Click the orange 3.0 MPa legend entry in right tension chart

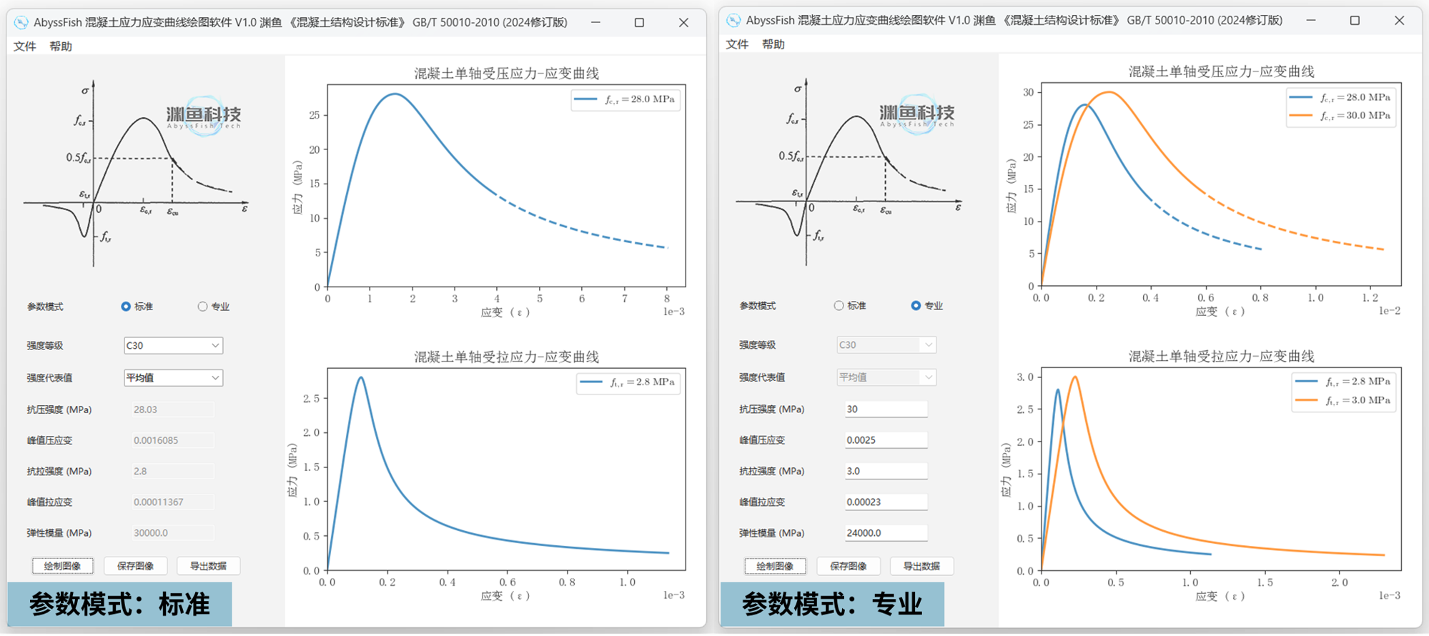[1343, 400]
